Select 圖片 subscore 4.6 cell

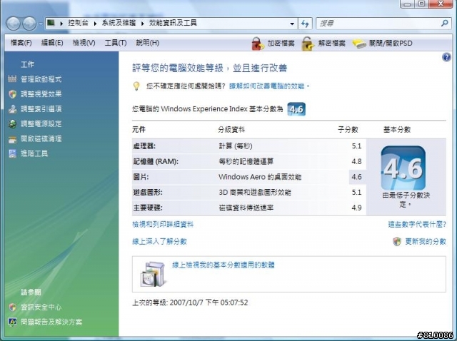click(x=356, y=177)
